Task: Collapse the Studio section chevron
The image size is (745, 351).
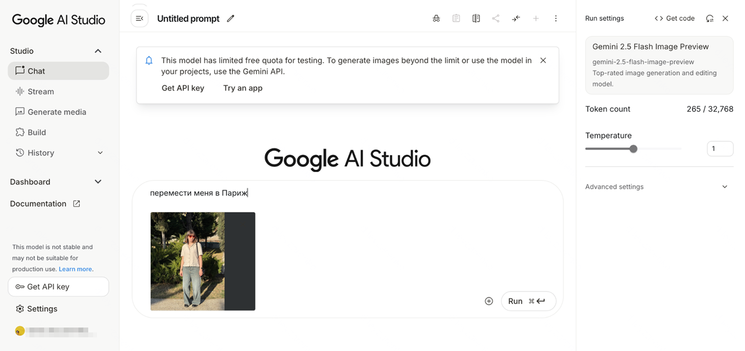Action: point(98,51)
